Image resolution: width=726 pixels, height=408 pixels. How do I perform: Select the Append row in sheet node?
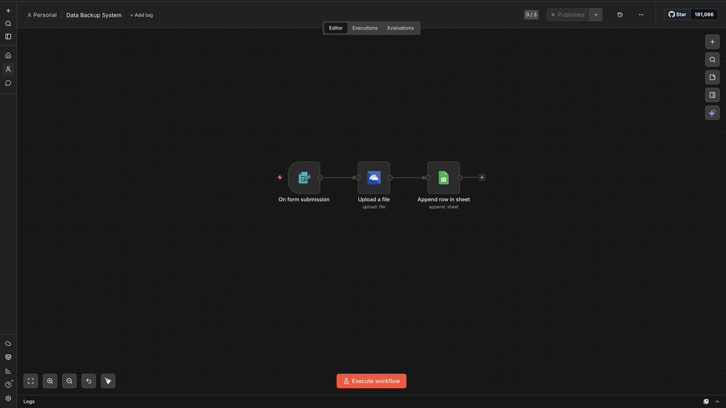tap(443, 178)
